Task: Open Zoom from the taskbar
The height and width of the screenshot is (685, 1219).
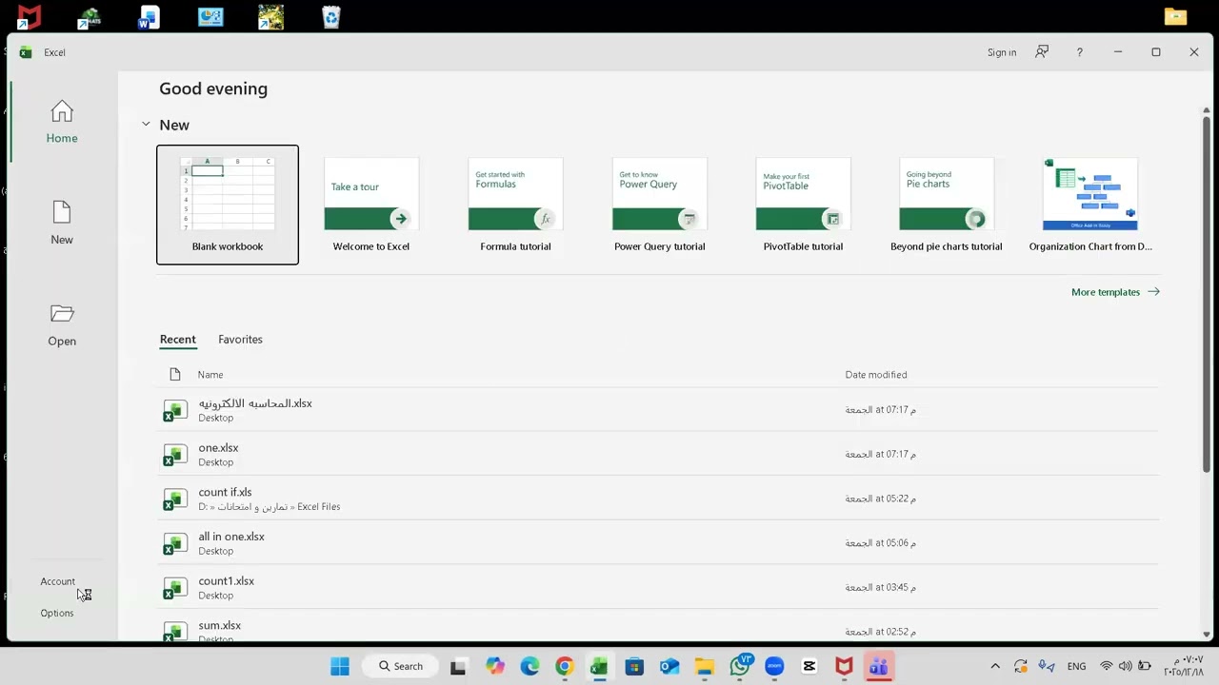Action: (x=774, y=666)
